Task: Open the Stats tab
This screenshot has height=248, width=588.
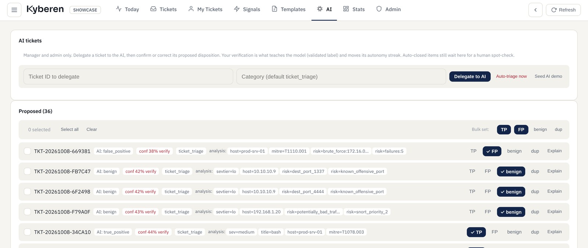Action: (354, 9)
